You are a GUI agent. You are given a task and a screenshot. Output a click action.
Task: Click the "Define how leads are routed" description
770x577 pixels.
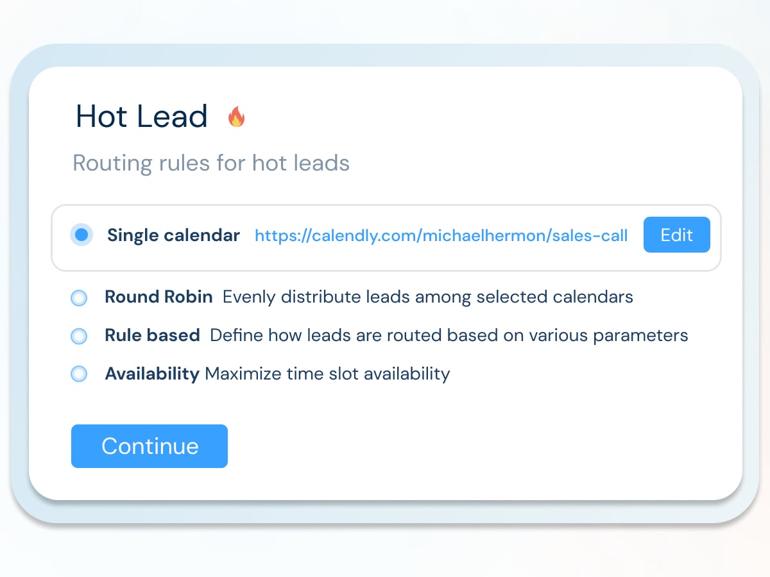click(449, 335)
